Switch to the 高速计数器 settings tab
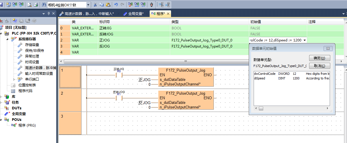The height and width of the screenshot is (143, 347). [87, 14]
